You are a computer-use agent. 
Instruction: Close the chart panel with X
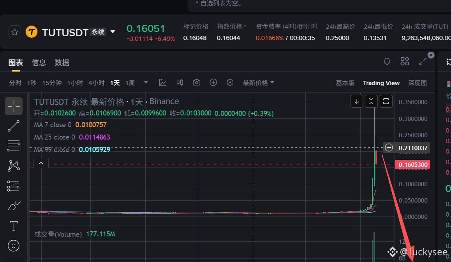point(431,55)
